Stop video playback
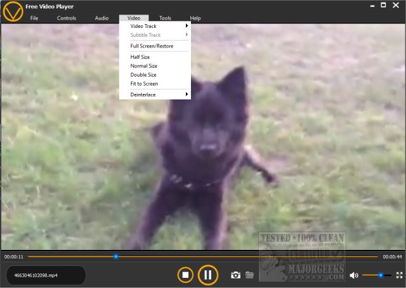The width and height of the screenshot is (406, 288). coord(185,275)
